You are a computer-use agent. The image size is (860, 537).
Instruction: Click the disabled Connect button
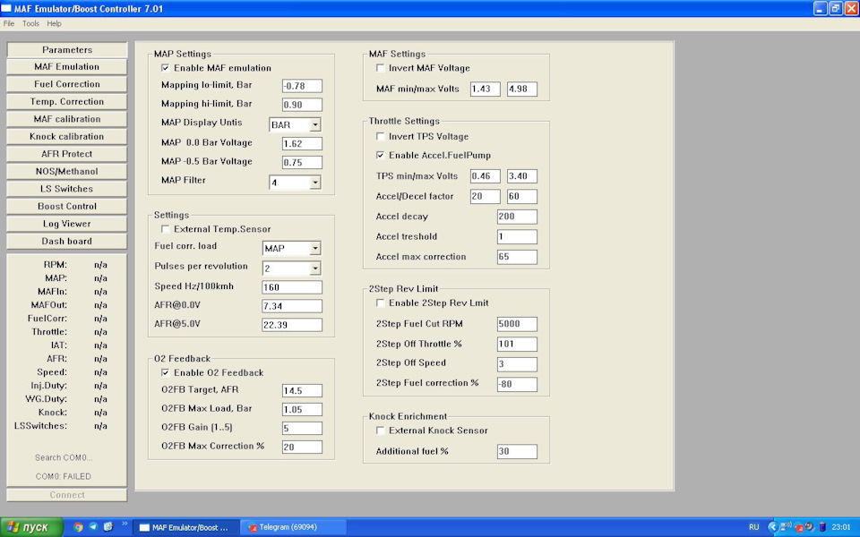coord(67,495)
